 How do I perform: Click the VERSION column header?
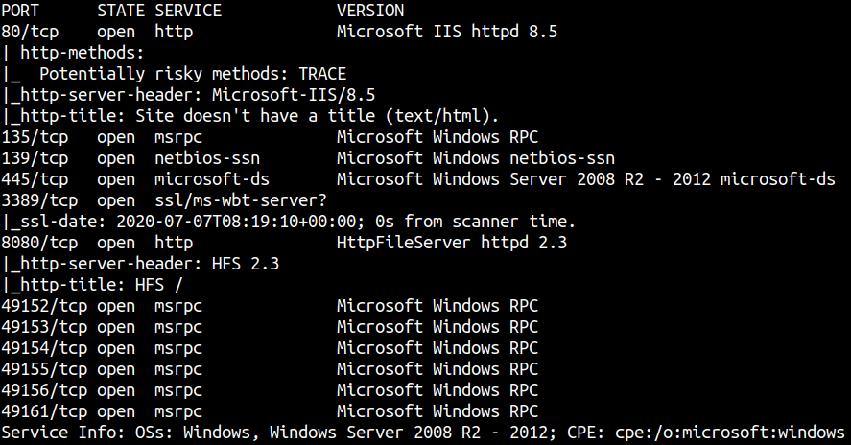[x=370, y=11]
